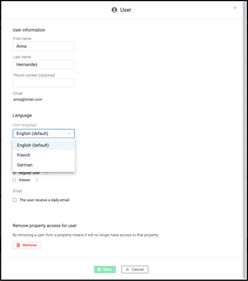Click the X icon on Cancel button
This screenshot has height=281, width=248.
127,269
